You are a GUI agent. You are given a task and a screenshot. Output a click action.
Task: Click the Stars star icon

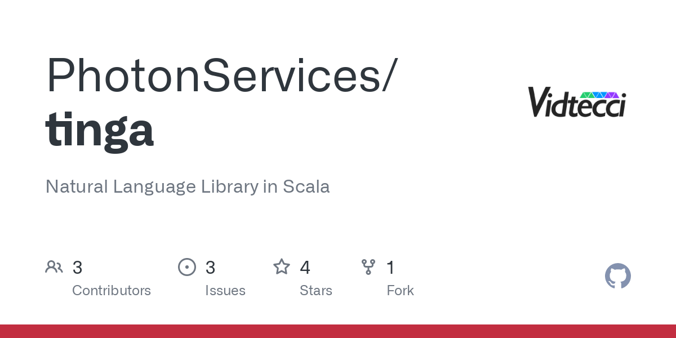pyautogui.click(x=282, y=266)
